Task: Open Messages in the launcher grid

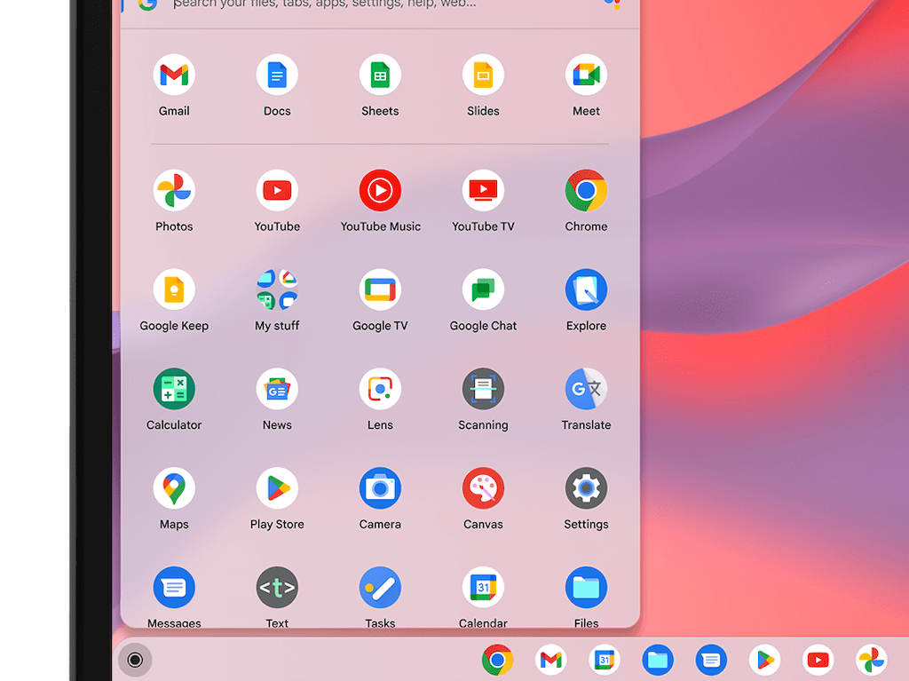Action: [174, 587]
